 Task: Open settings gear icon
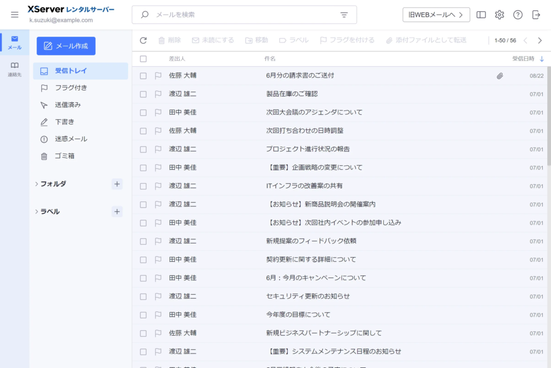[499, 15]
